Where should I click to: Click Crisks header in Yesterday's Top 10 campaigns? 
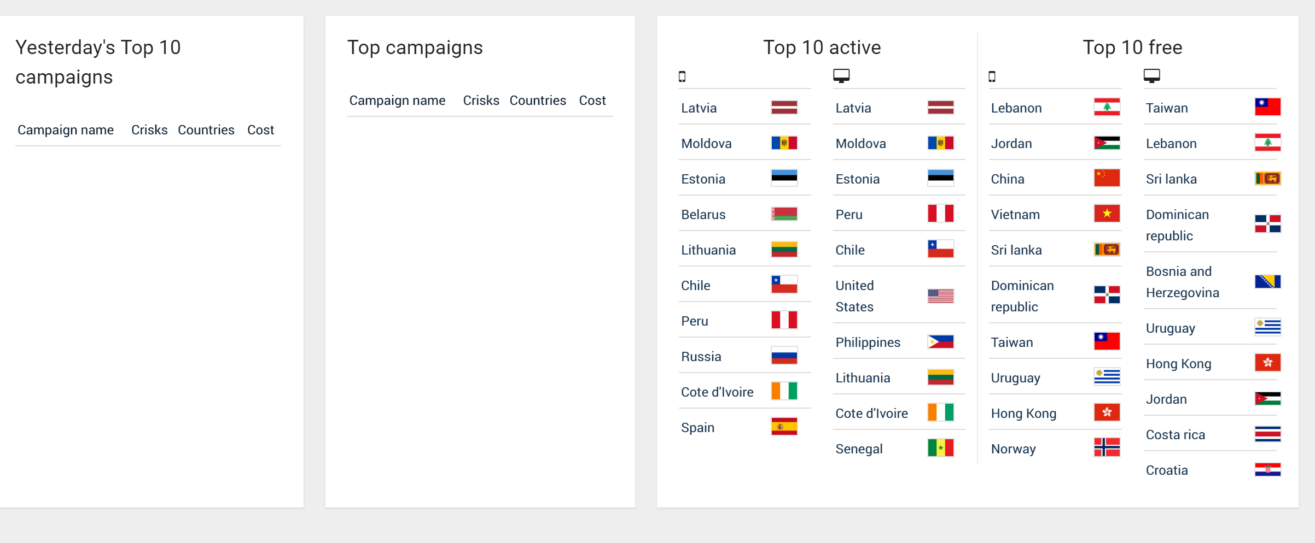pos(149,130)
